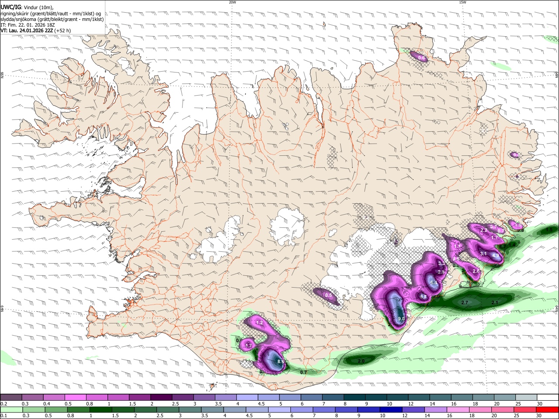This screenshot has height=419, width=559.
Task: Click the UWC/IG title text
Action: coord(10,7)
